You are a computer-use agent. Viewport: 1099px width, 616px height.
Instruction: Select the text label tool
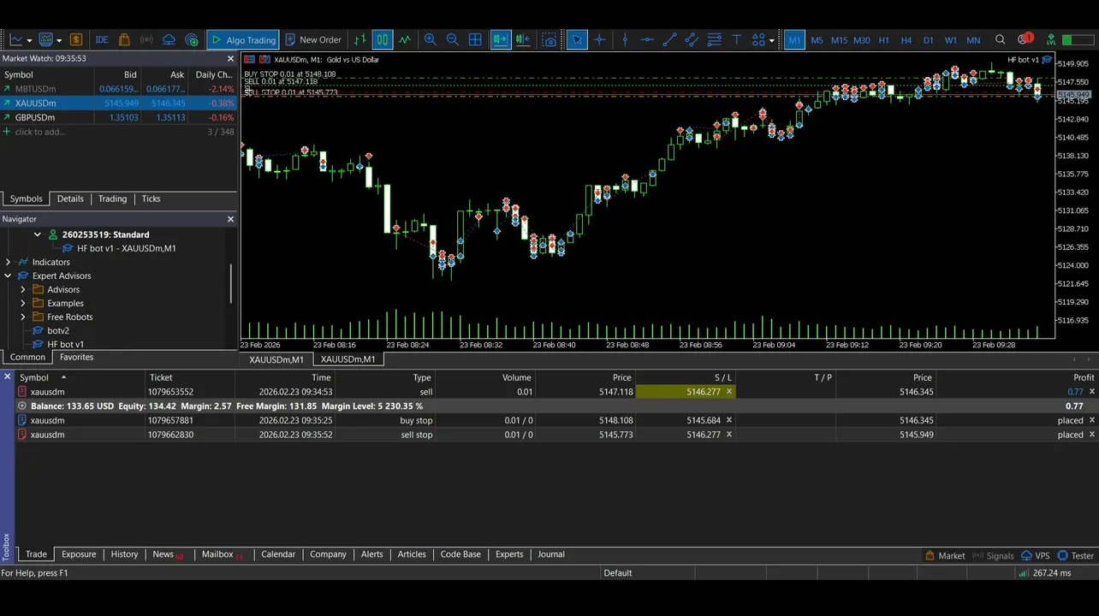(x=736, y=39)
